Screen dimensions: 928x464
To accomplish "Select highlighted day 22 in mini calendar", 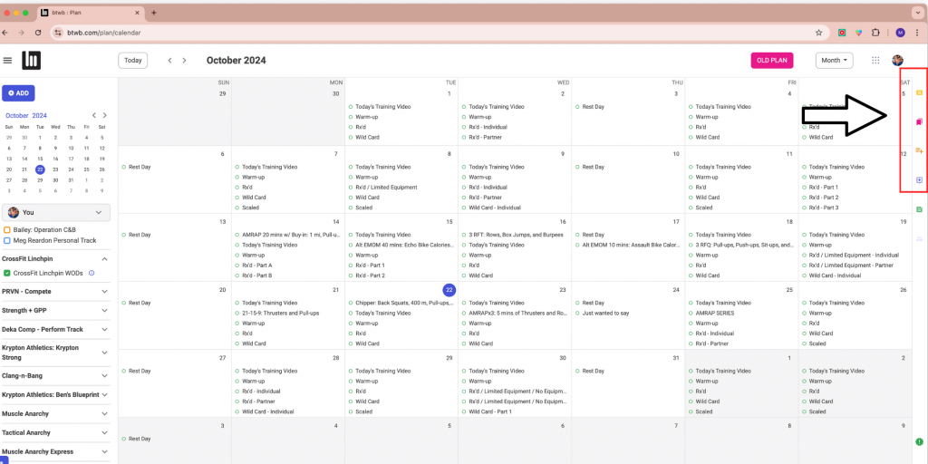I will pos(40,169).
